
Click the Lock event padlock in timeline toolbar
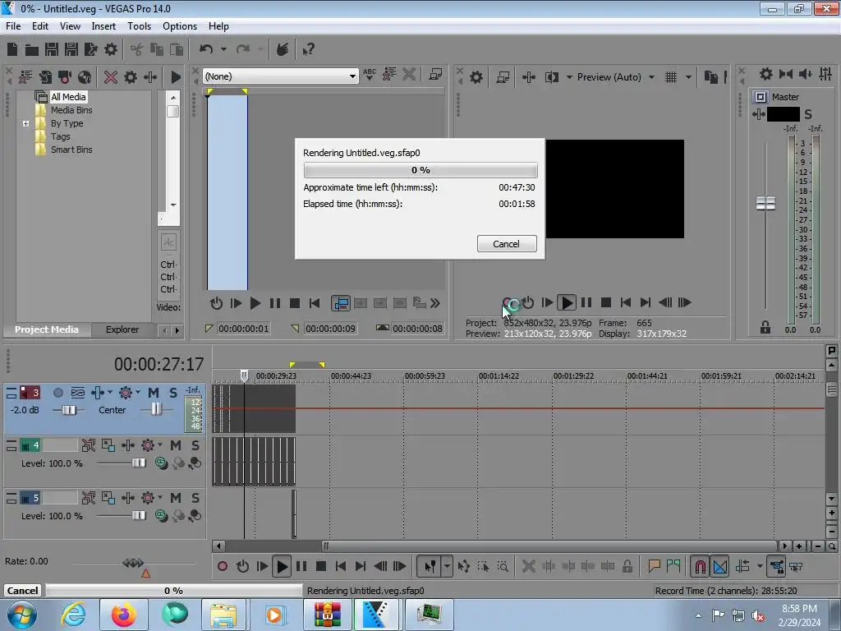click(x=627, y=566)
